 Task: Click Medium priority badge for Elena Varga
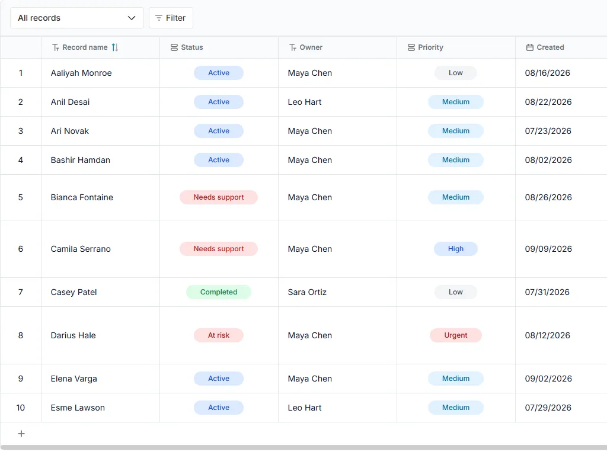coord(456,379)
